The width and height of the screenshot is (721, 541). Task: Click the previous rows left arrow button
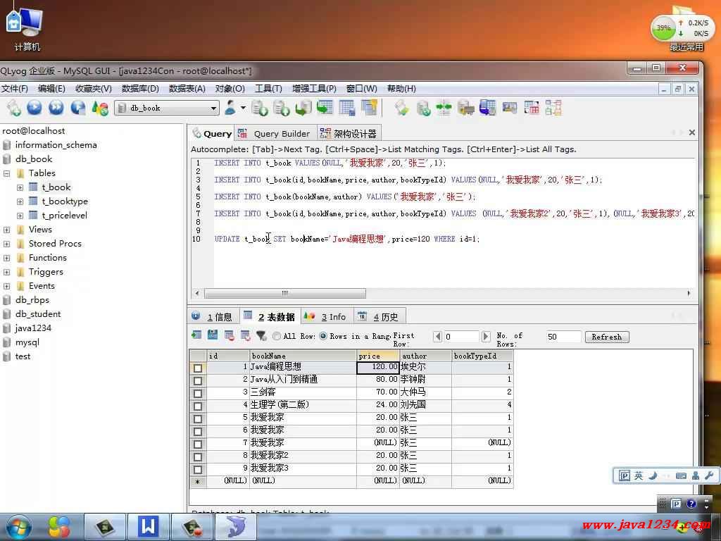tap(438, 337)
